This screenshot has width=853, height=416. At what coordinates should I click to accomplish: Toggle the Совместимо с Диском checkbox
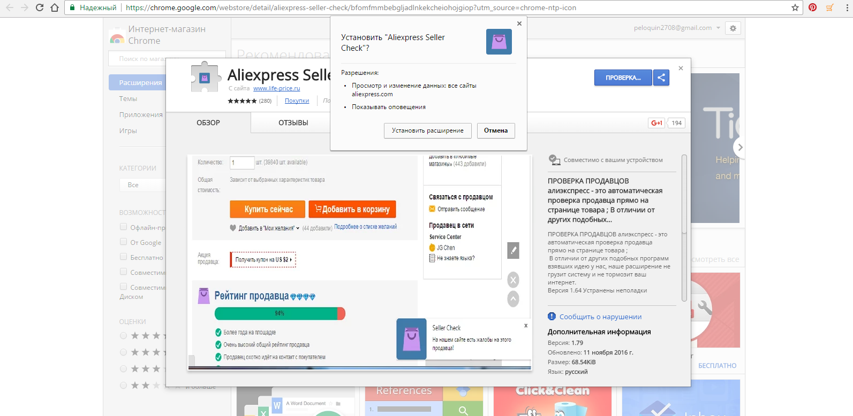point(124,287)
